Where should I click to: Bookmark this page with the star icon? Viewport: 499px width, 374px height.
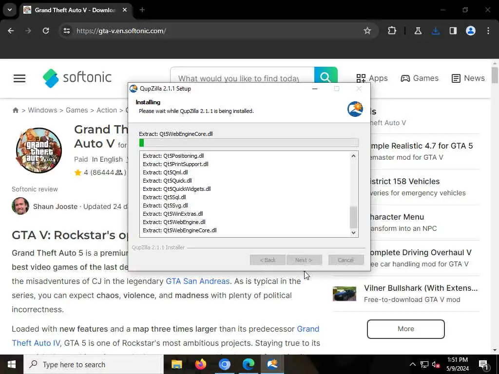tap(367, 31)
